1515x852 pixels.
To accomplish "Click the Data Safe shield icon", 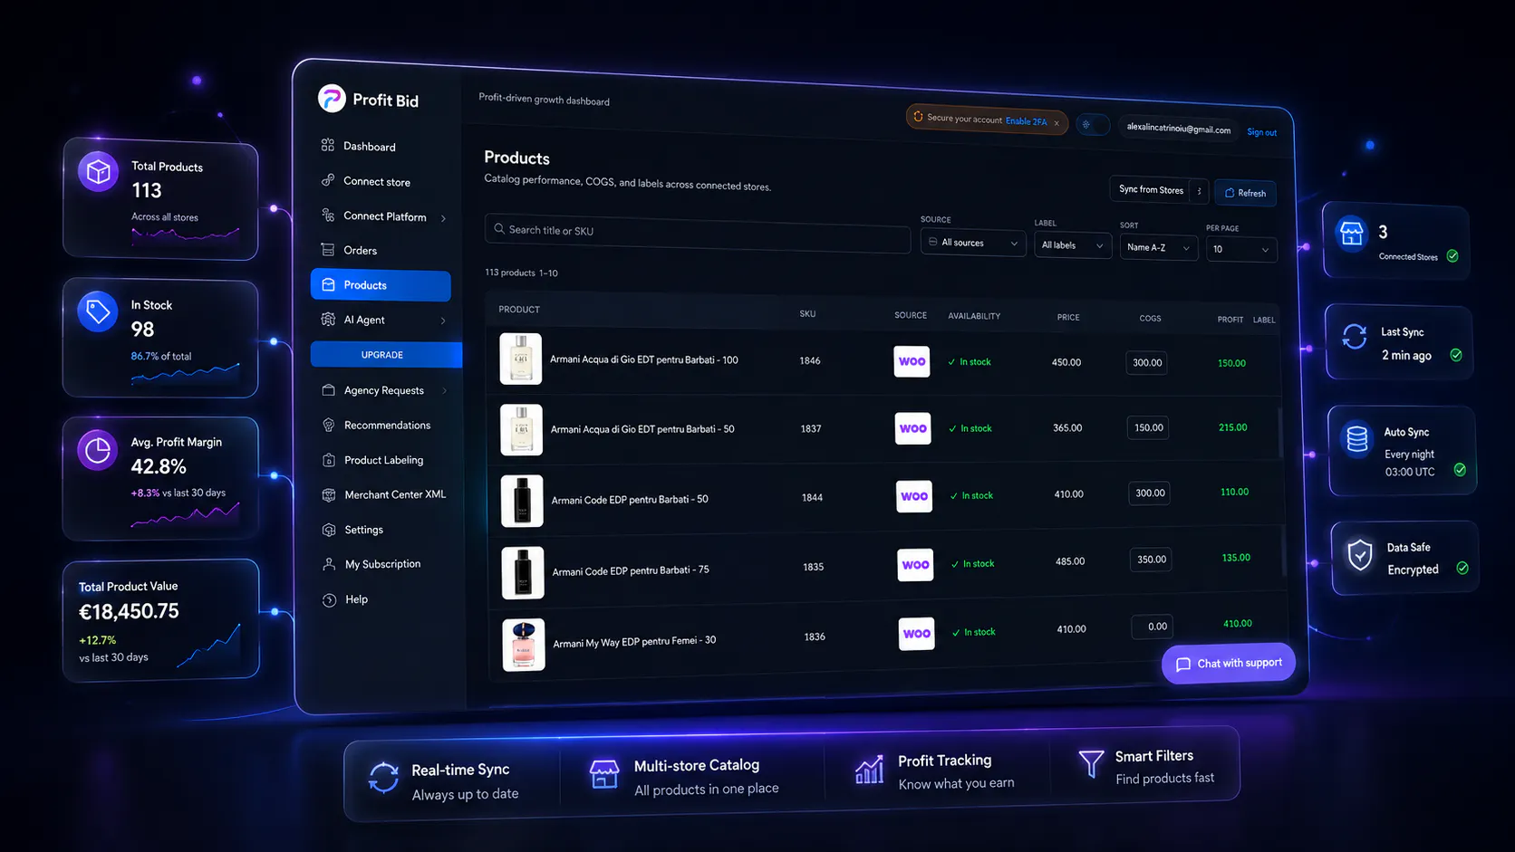I will pos(1360,555).
